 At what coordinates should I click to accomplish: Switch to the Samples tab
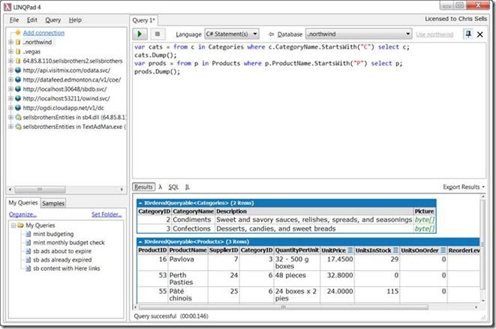click(x=53, y=203)
